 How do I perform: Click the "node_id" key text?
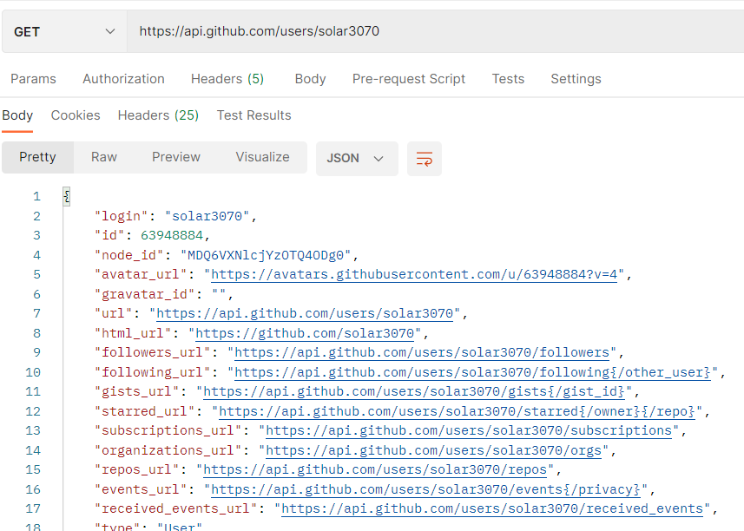[x=129, y=255]
